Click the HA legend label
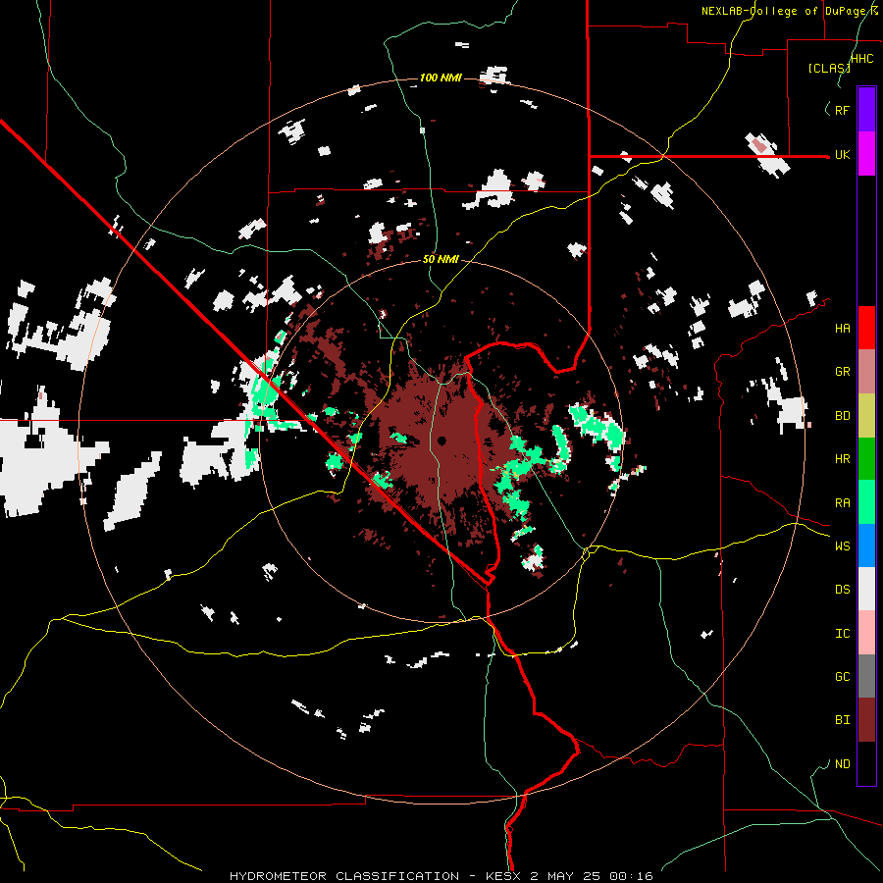Viewport: 883px width, 883px height. [842, 329]
